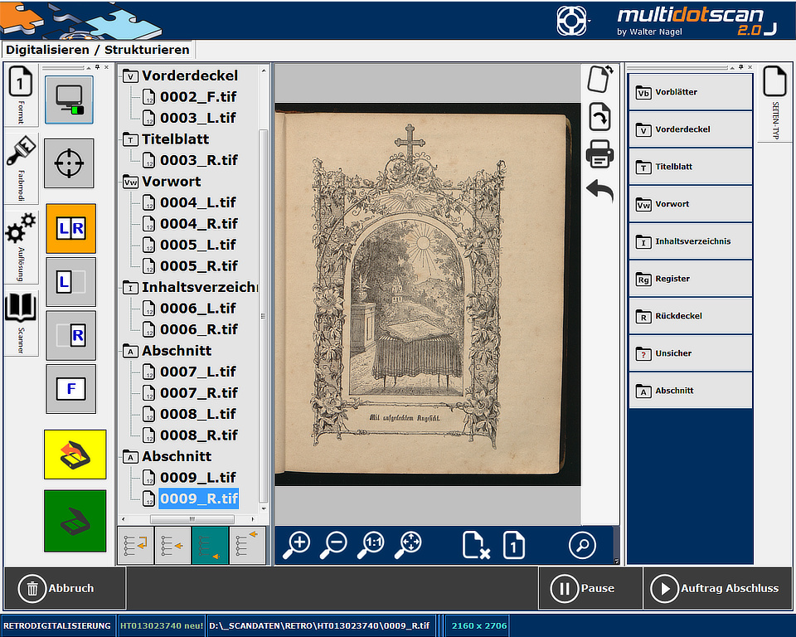Assign page type Inhaltsverzeichnis in right panel
The image size is (796, 637).
(x=691, y=241)
